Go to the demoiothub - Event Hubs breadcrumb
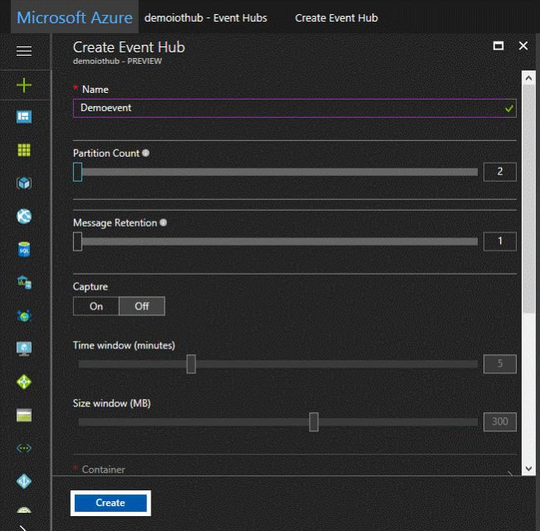 coord(205,17)
